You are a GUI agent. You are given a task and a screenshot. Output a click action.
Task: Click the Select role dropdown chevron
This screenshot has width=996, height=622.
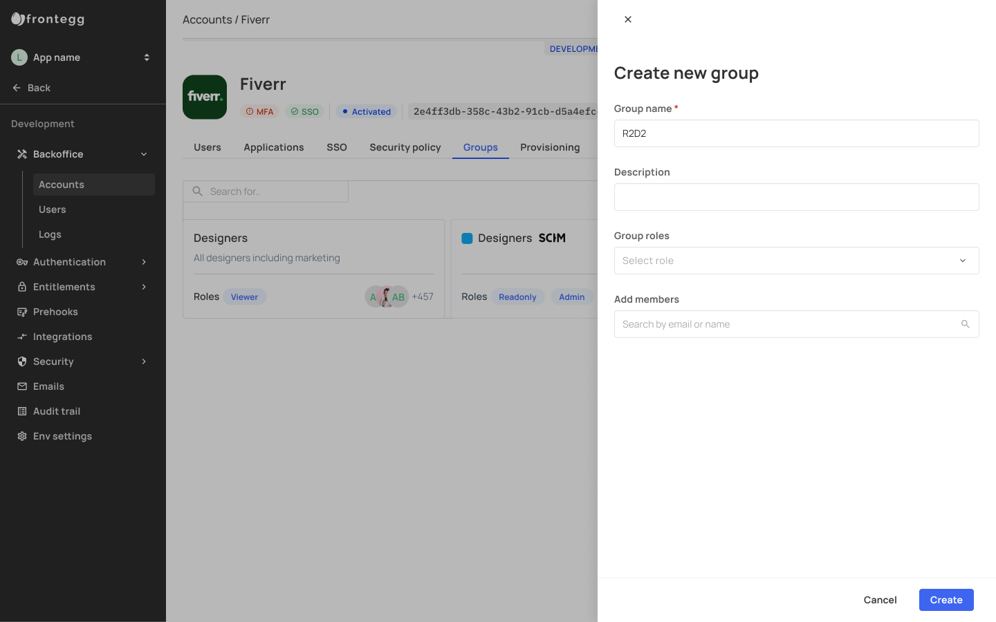click(x=963, y=261)
